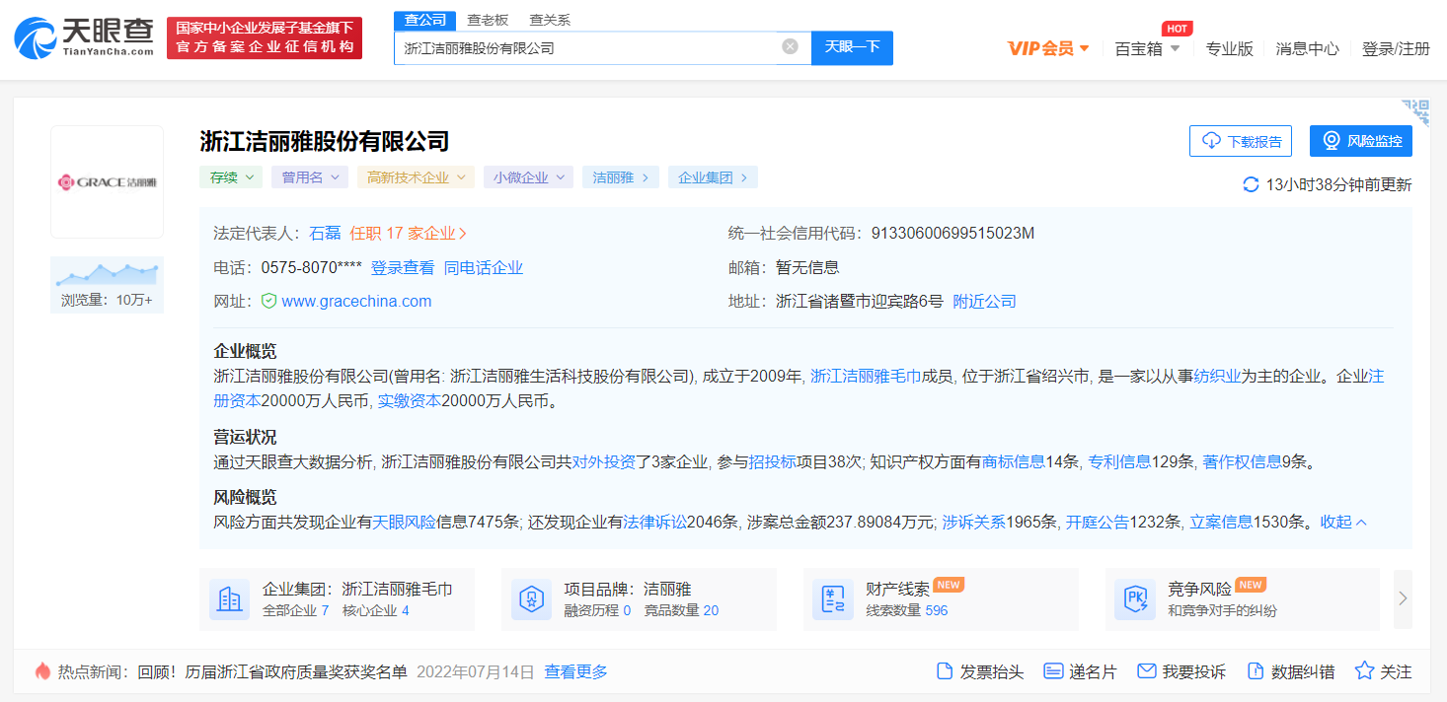Click the 商标信息 link
The width and height of the screenshot is (1447, 702).
(x=1014, y=461)
